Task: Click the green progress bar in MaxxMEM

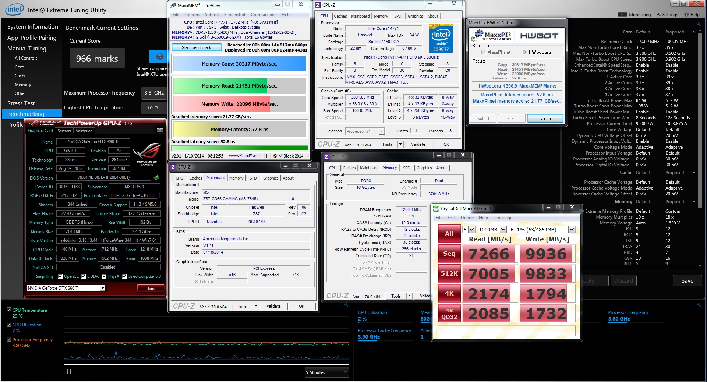Action: (x=240, y=148)
